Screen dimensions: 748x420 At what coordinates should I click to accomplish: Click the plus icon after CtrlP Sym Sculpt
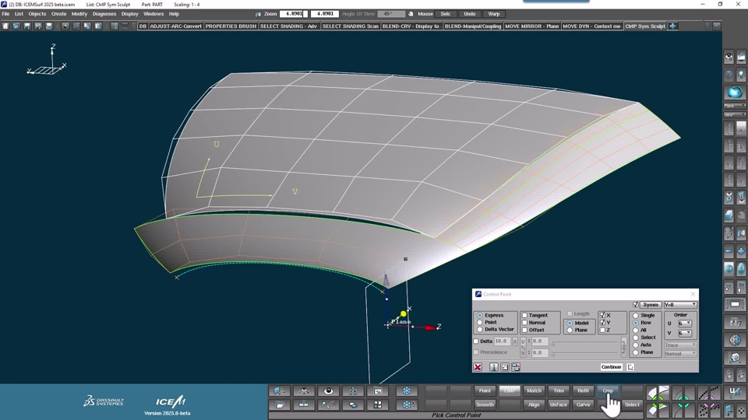click(x=672, y=26)
